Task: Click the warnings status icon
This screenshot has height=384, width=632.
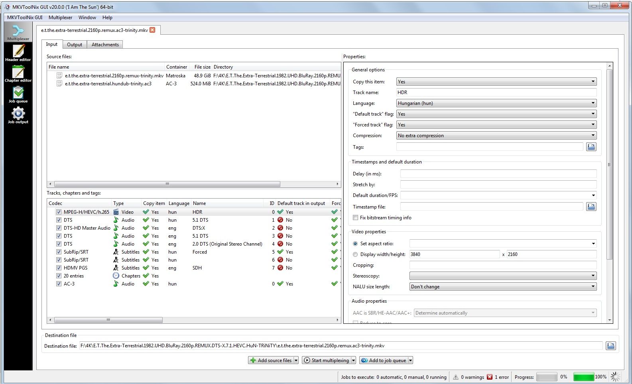Action: coord(456,377)
